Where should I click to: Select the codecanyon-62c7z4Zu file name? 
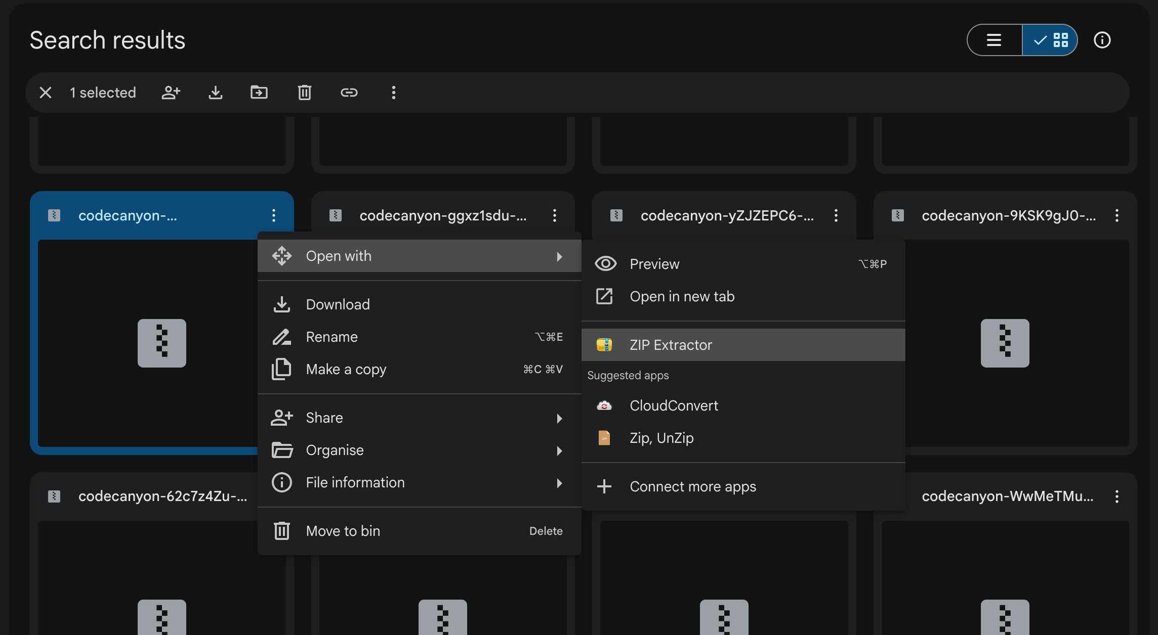point(162,496)
